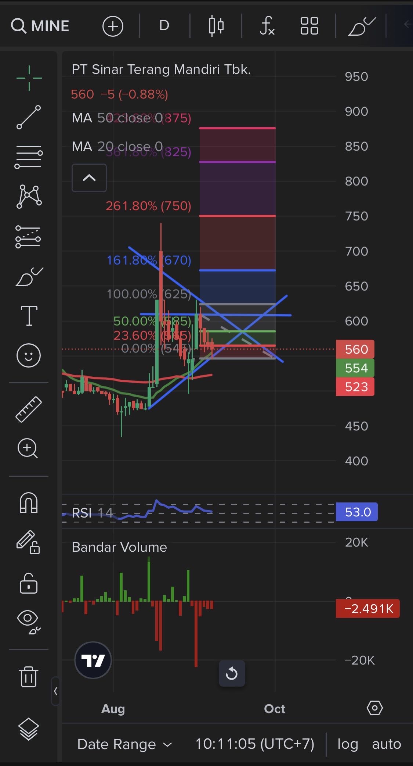Select the 100.00% (625) Fibonacci level label
The image size is (413, 766).
click(x=149, y=294)
